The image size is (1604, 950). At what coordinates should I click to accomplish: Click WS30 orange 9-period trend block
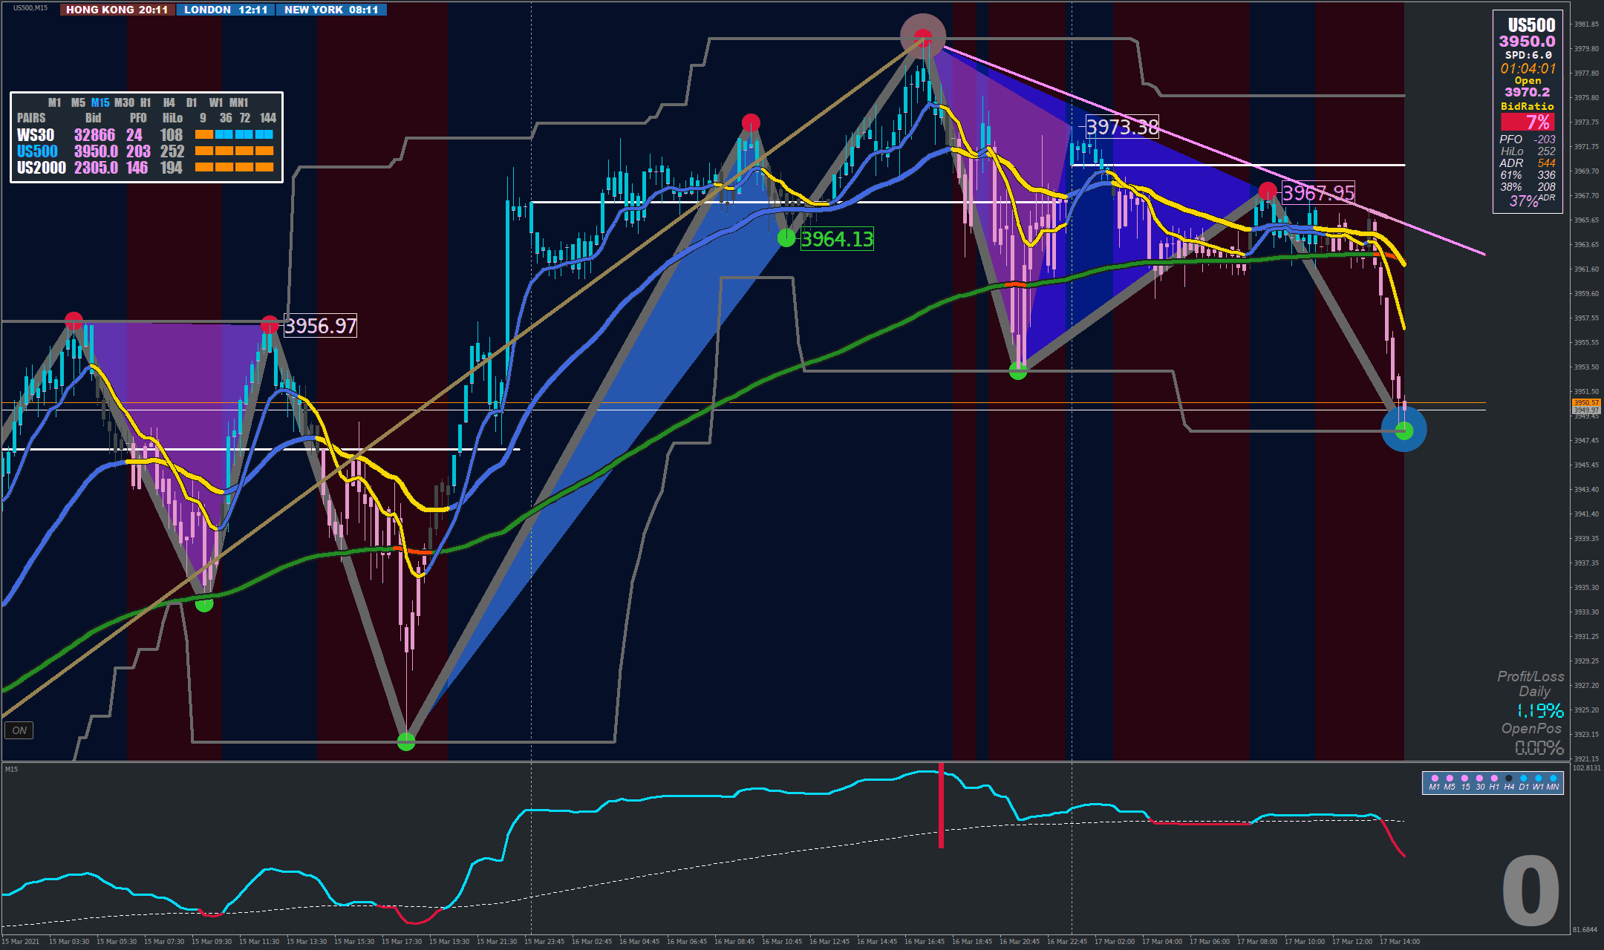pos(203,135)
